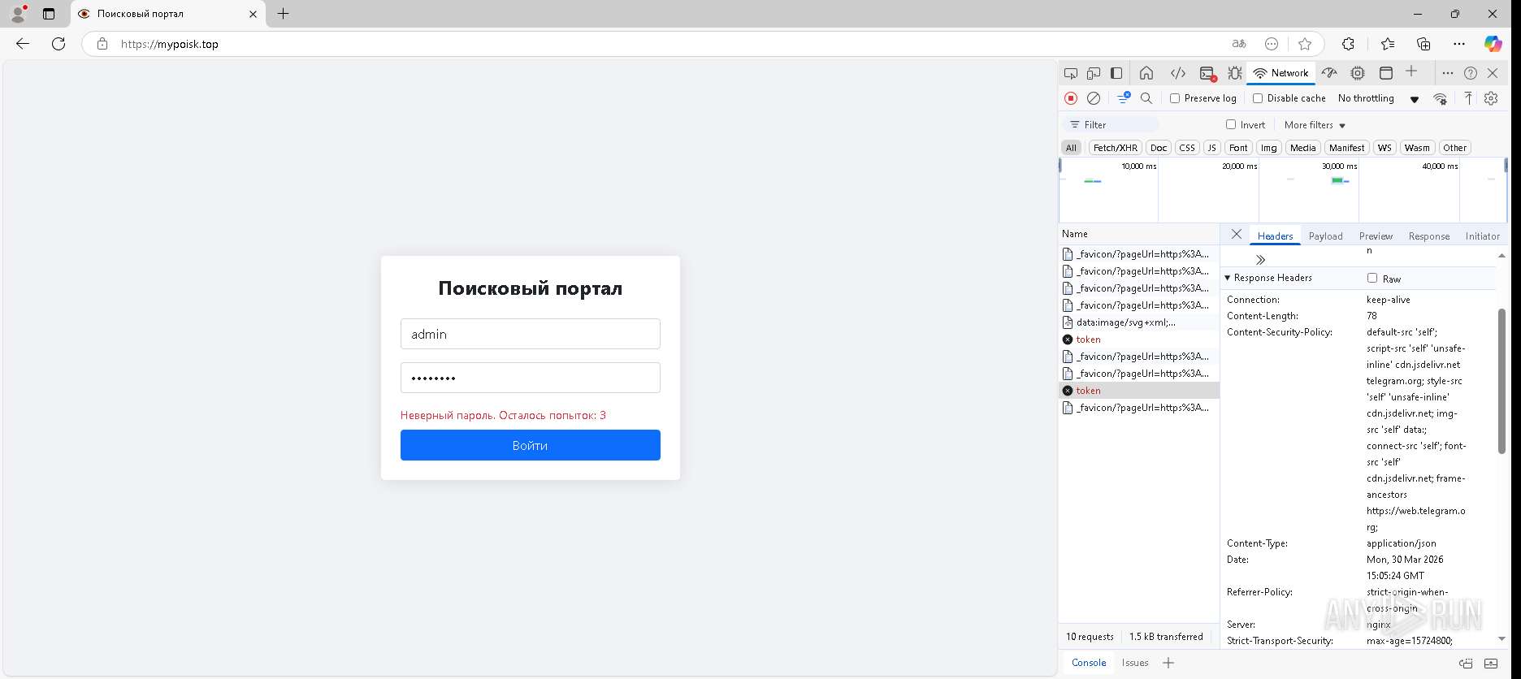Close the DevTools pane
Image resolution: width=1521 pixels, height=679 pixels.
(x=1493, y=73)
